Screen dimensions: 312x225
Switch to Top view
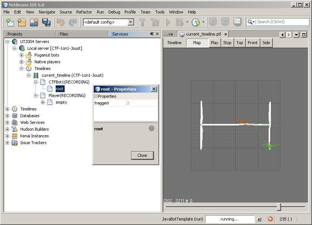click(240, 43)
